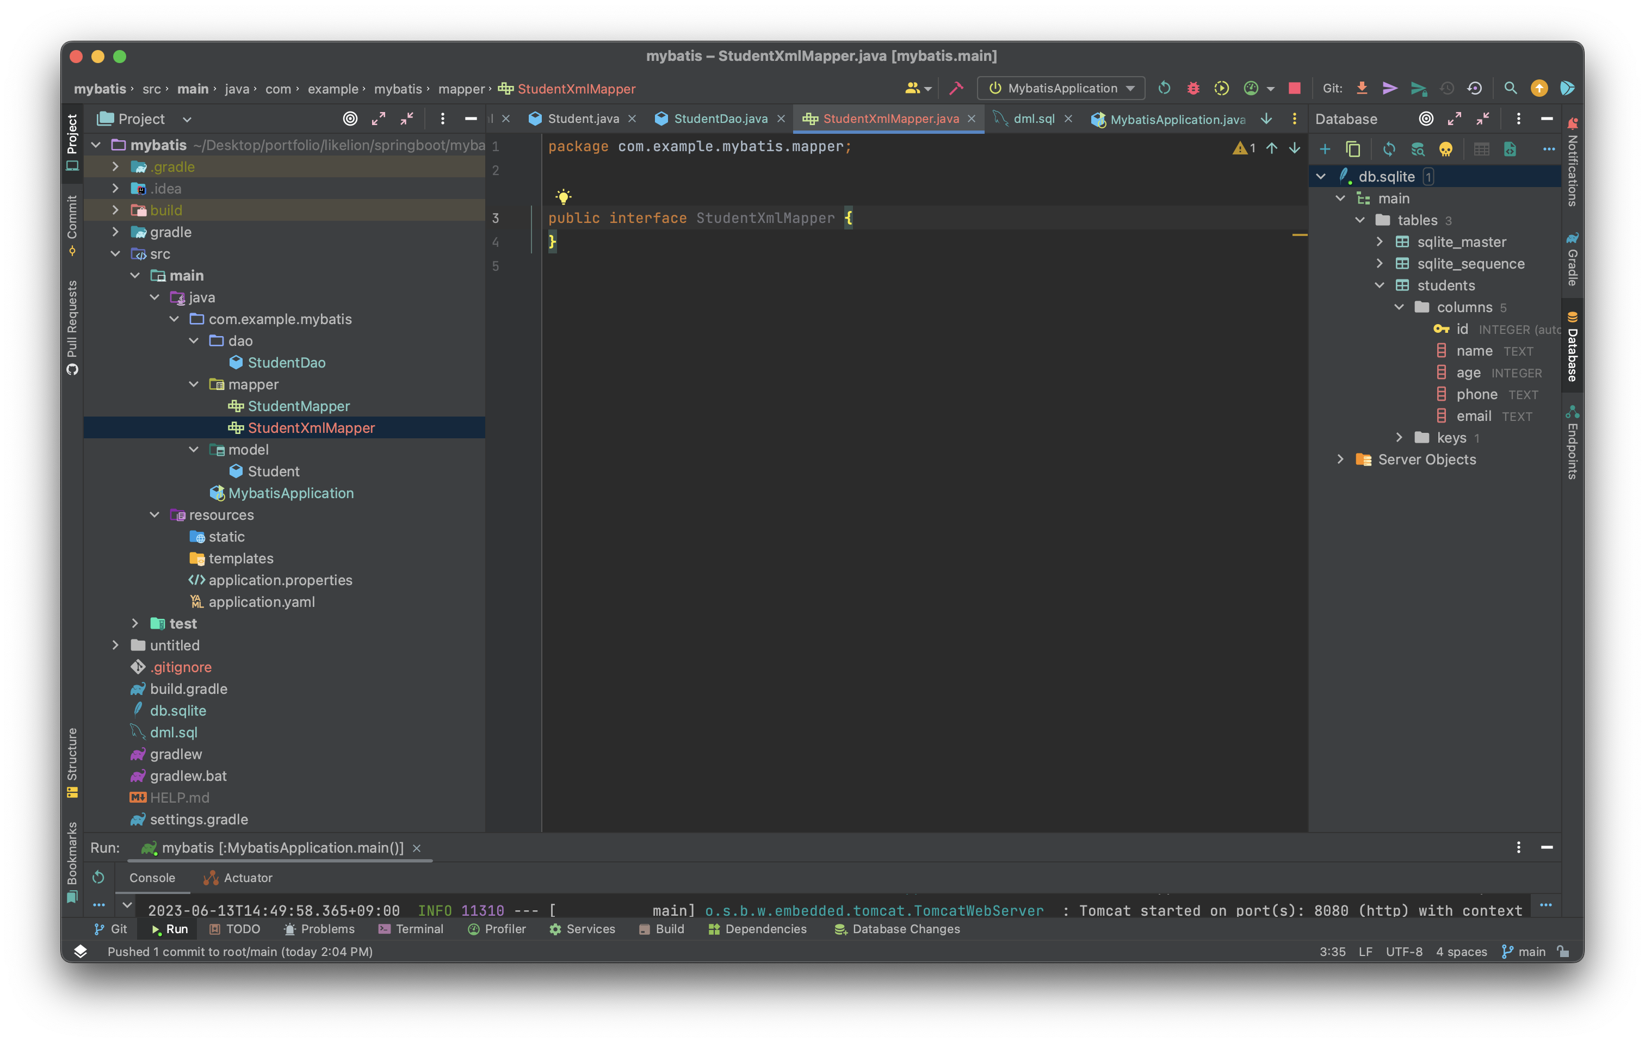This screenshot has height=1043, width=1645.
Task: Click the Build project hammer icon
Action: 956,88
